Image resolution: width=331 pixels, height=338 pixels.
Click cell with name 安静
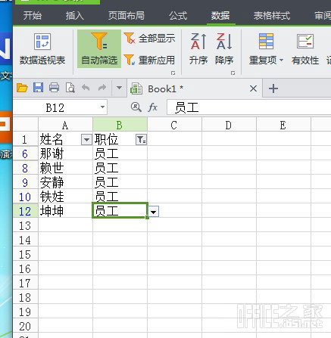[65, 182]
